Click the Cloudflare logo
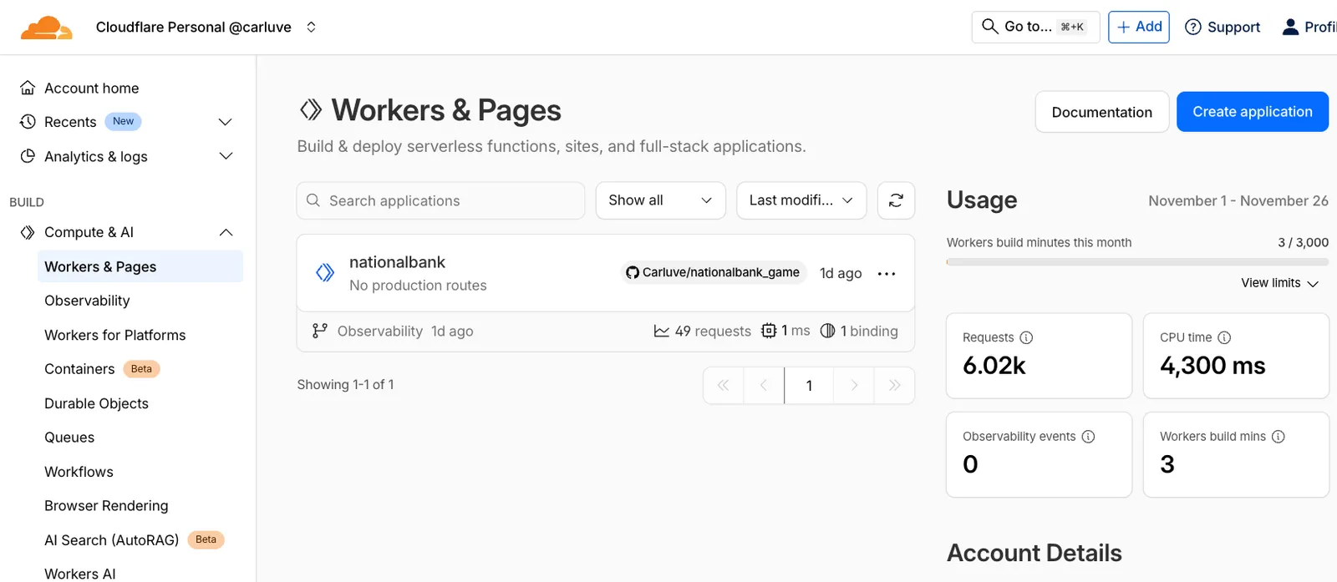Screen dimensions: 1337x582 46,28
